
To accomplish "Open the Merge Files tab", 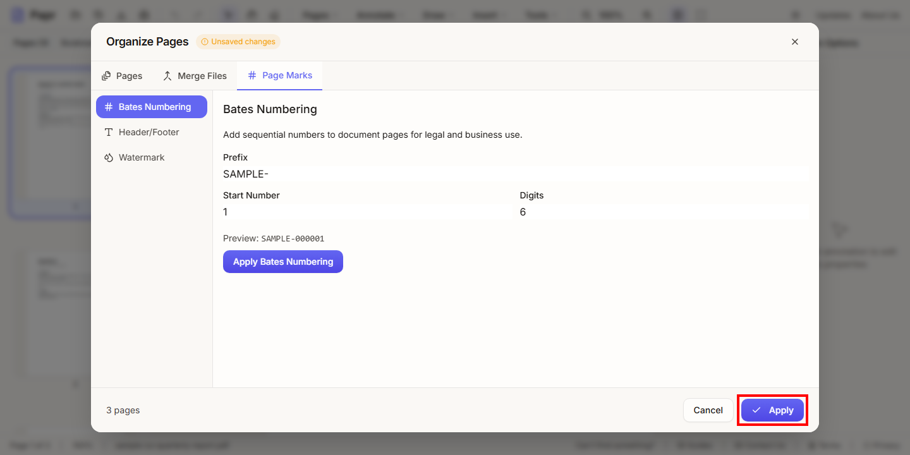I will [x=195, y=76].
